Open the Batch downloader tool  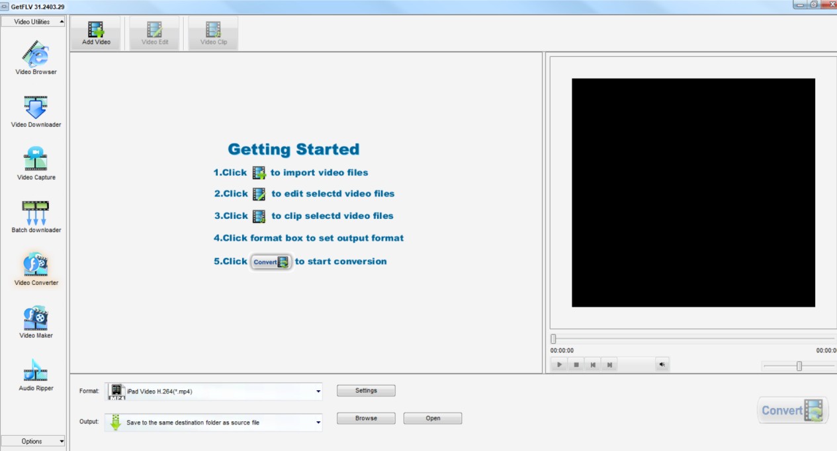36,215
